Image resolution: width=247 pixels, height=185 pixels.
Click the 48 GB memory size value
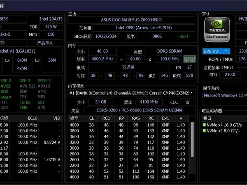pyautogui.click(x=102, y=51)
